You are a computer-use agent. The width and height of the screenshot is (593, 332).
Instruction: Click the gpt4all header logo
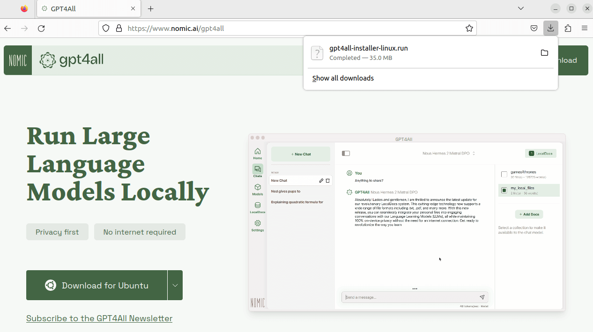tap(72, 60)
